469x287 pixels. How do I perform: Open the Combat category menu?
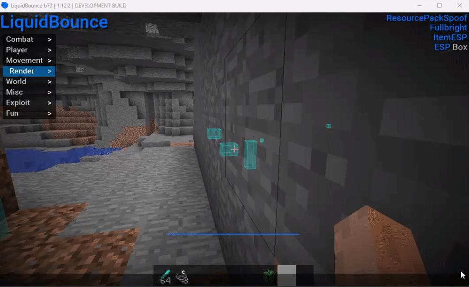pos(29,39)
